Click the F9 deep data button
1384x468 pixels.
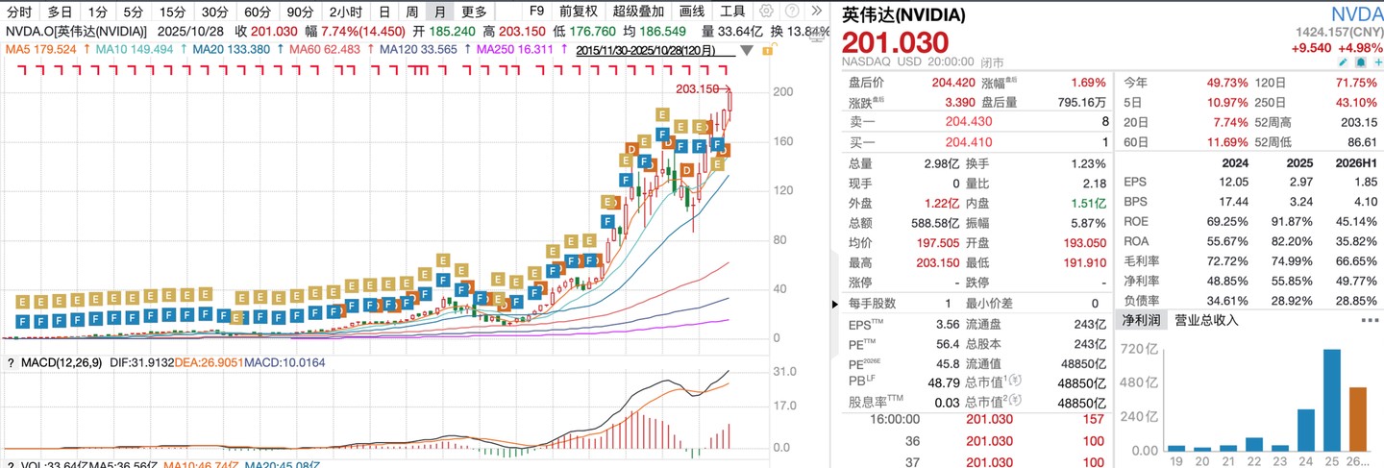pos(536,12)
